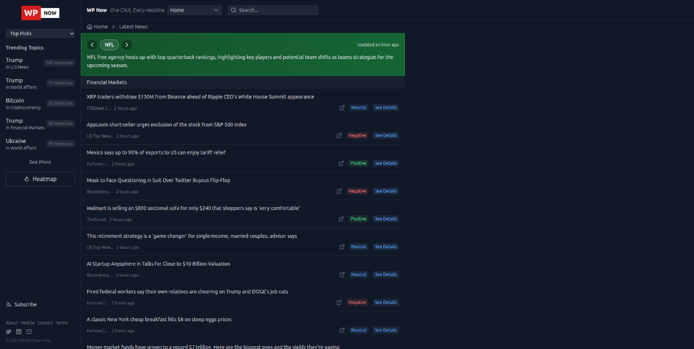Open external link for New York breakfast article
Image resolution: width=694 pixels, height=349 pixels.
coord(342,330)
